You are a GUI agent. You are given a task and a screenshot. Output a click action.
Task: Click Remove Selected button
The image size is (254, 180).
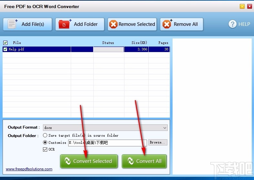pos(132,24)
